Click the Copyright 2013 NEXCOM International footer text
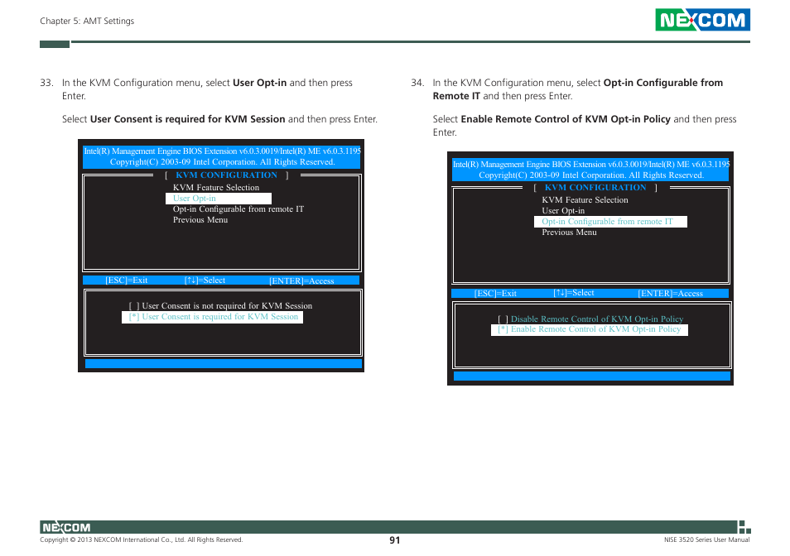790x556 pixels. (141, 539)
